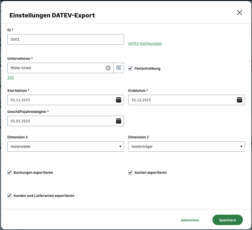The width and height of the screenshot is (252, 230).
Task: Open the DATEV-Konfiguration link
Action: click(x=145, y=43)
